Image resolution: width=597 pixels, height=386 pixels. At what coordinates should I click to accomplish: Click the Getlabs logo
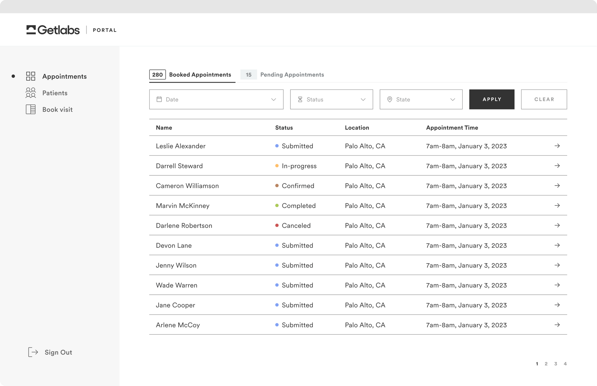pyautogui.click(x=53, y=30)
